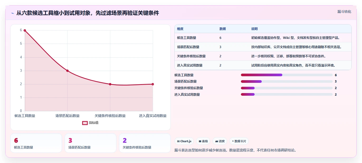362x163 pixels.
Task: Click the chart point above 进入真实试用数量
Action: 153,84
